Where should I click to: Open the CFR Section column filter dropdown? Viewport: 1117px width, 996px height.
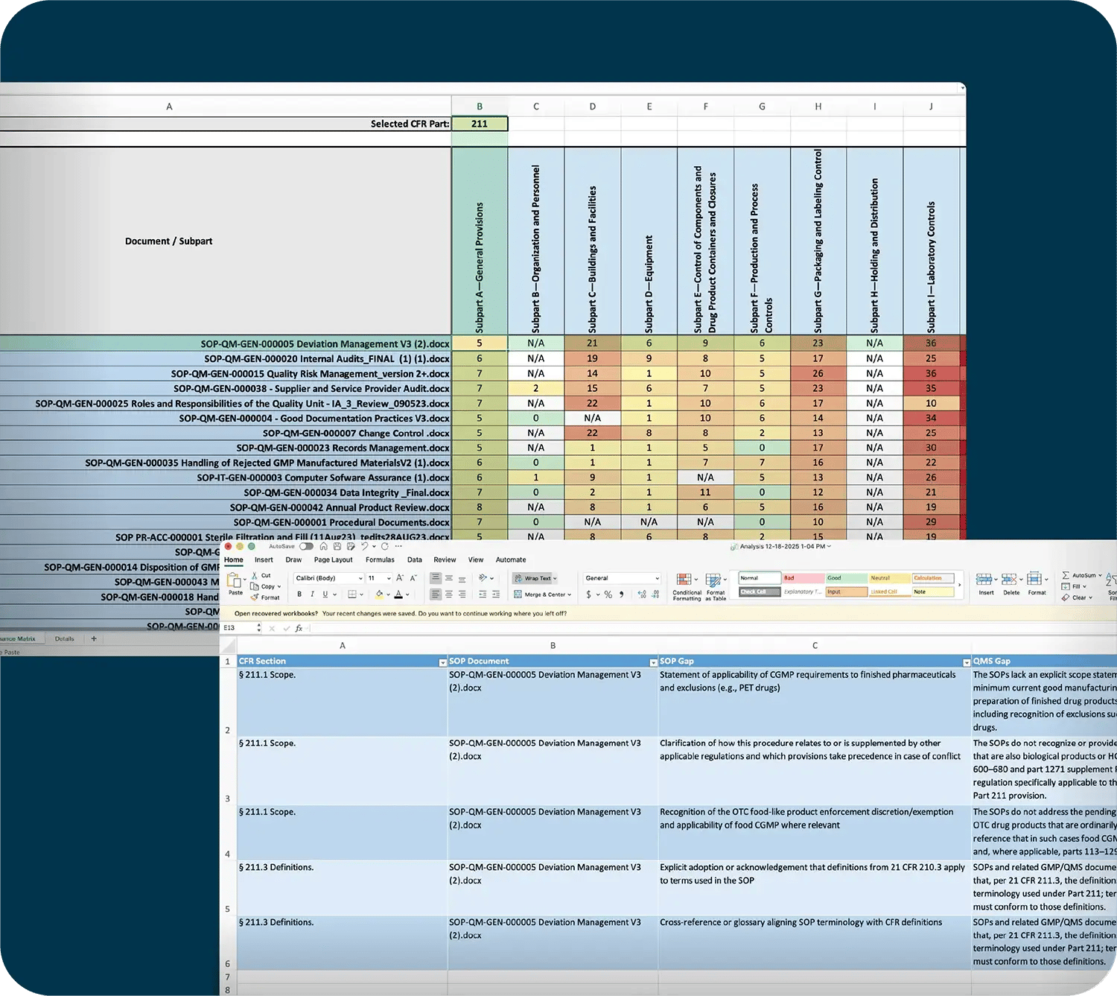click(442, 662)
